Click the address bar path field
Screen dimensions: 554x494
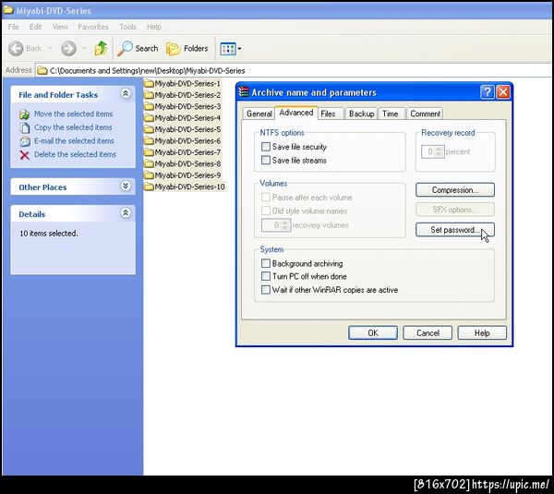[294, 71]
